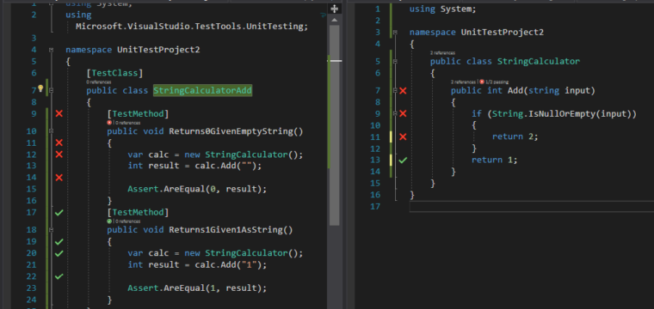654x309 pixels.
Task: Open '0 references' CodeLens above Returns0GivenEmptyString
Action: [x=127, y=123]
